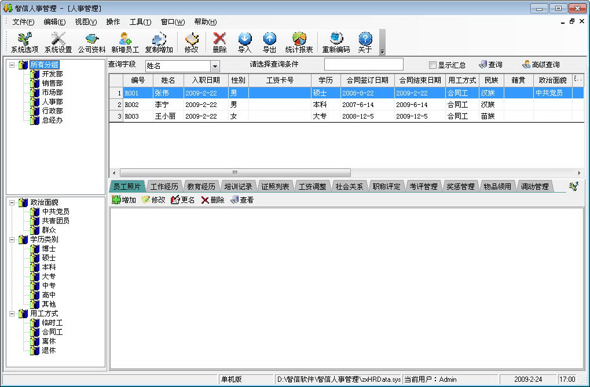This screenshot has width=590, height=387.
Task: Switch to the 工作经历 tab
Action: tap(164, 186)
